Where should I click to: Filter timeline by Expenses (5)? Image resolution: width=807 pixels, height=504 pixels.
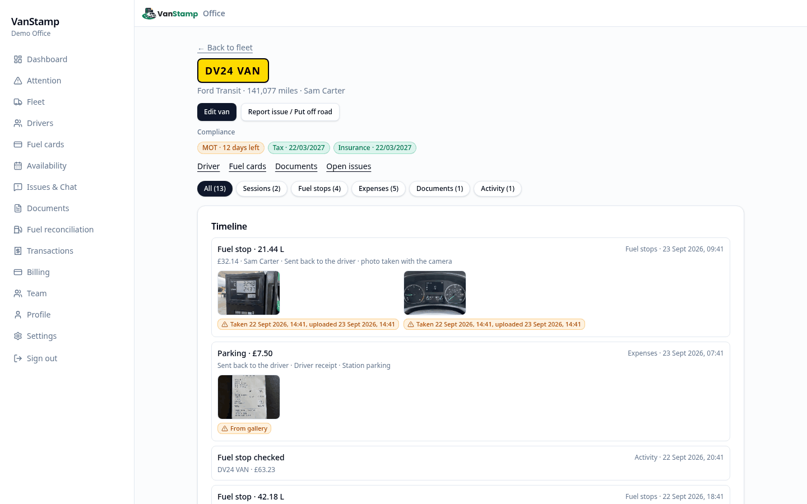pyautogui.click(x=378, y=189)
